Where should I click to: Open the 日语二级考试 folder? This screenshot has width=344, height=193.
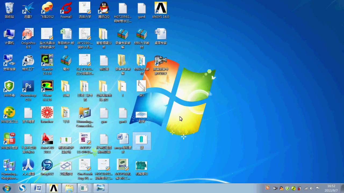85,91
